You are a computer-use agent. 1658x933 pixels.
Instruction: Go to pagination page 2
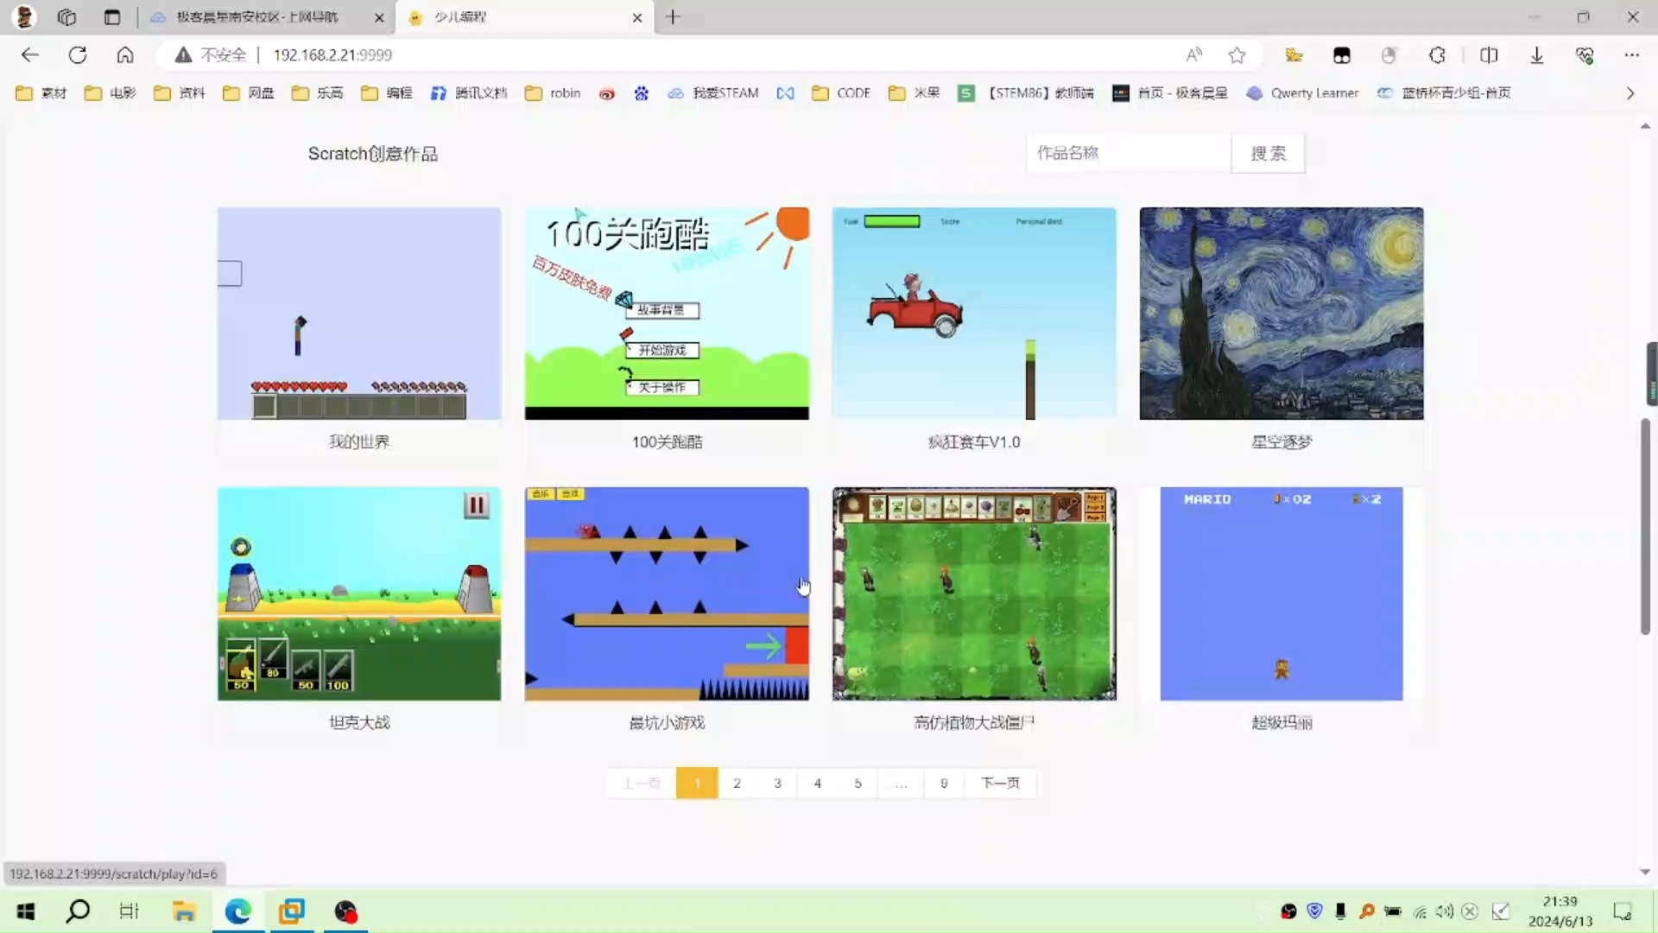click(737, 783)
